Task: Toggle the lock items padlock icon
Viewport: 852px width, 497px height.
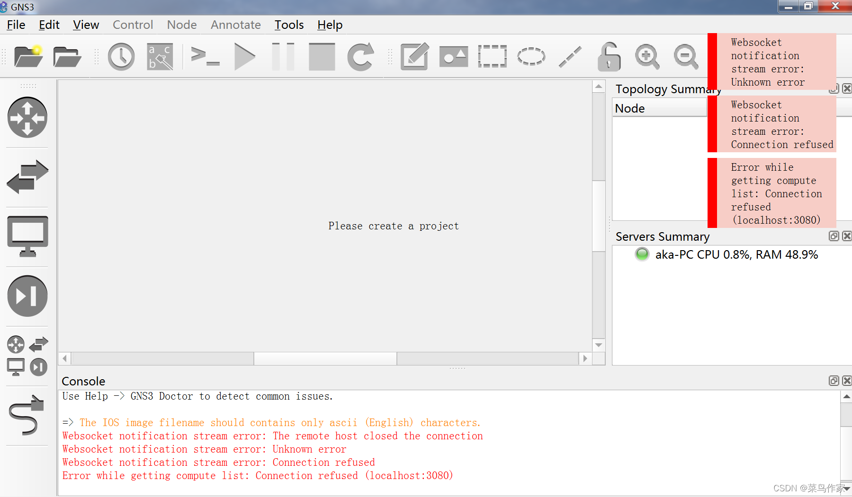Action: (609, 57)
